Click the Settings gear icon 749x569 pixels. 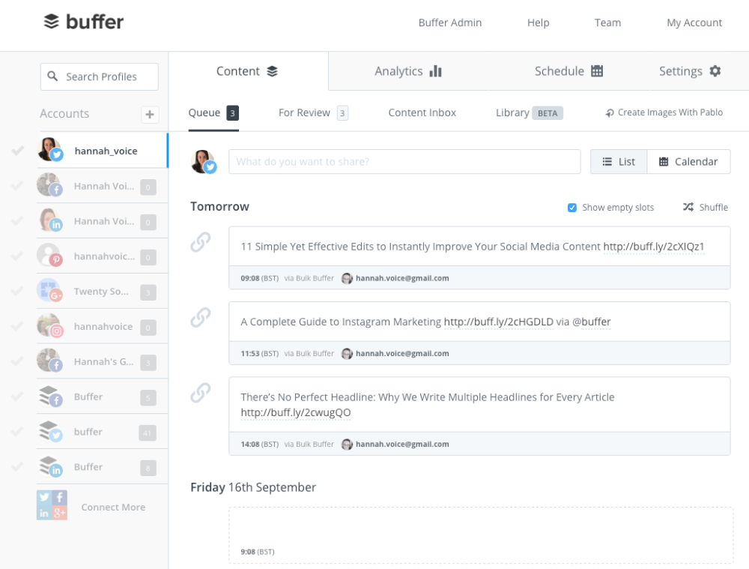click(x=715, y=71)
